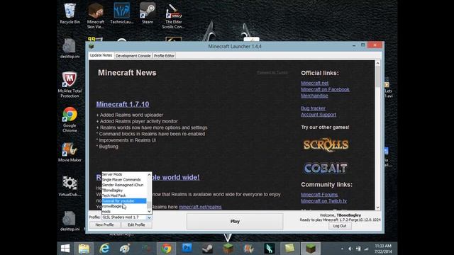Open the Account Support link
Image resolution: width=454 pixels, height=255 pixels.
point(319,115)
